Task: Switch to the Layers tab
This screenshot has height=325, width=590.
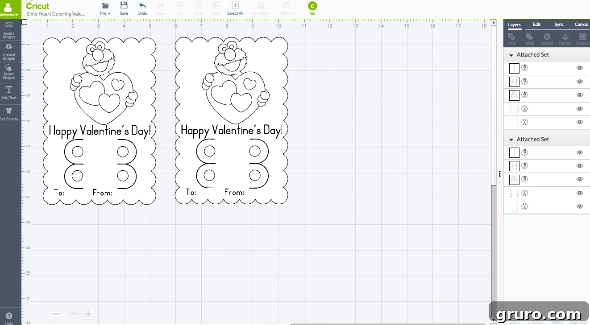Action: (514, 25)
